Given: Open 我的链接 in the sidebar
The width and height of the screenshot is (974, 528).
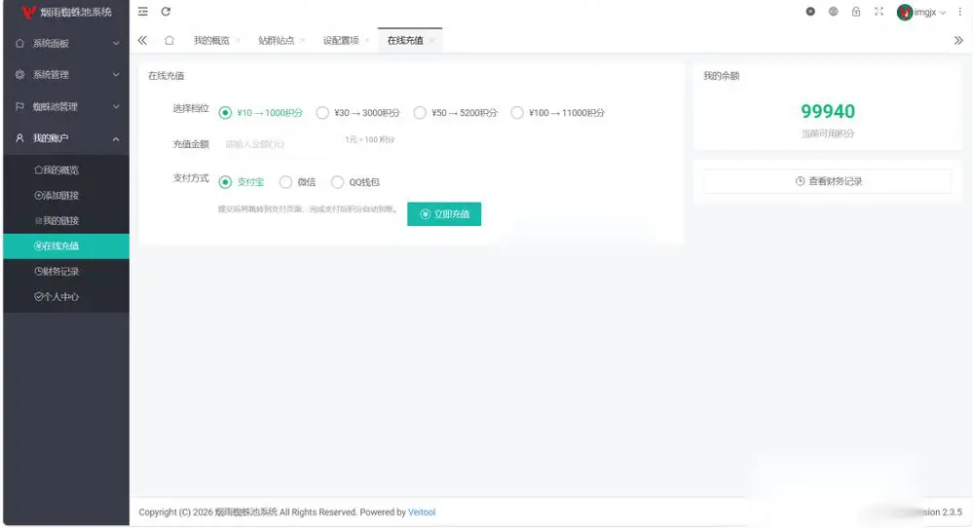Looking at the screenshot, I should tap(66, 220).
